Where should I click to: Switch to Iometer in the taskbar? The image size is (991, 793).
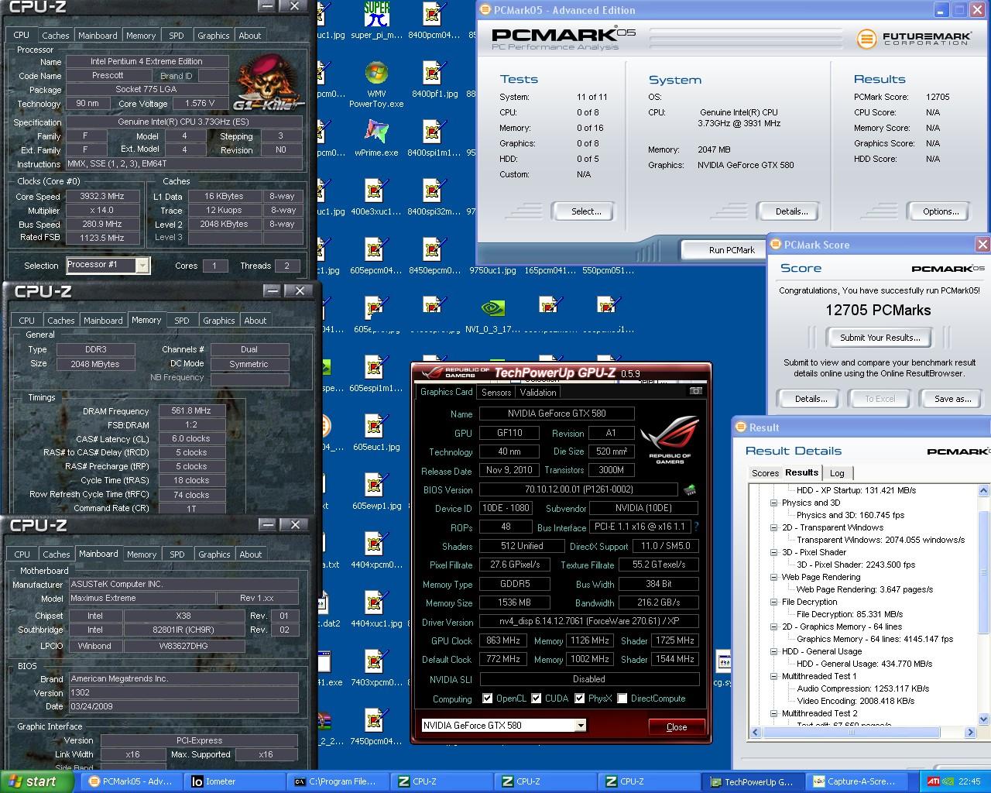(x=234, y=781)
